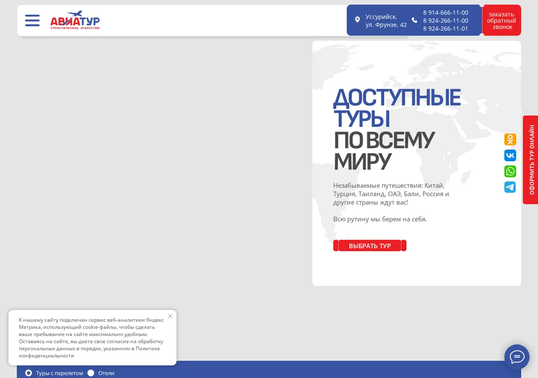Image resolution: width=538 pixels, height=378 pixels.
Task: Click the ДОСТУПНЫЕ ТУРЫ headline
Action: tap(397, 108)
